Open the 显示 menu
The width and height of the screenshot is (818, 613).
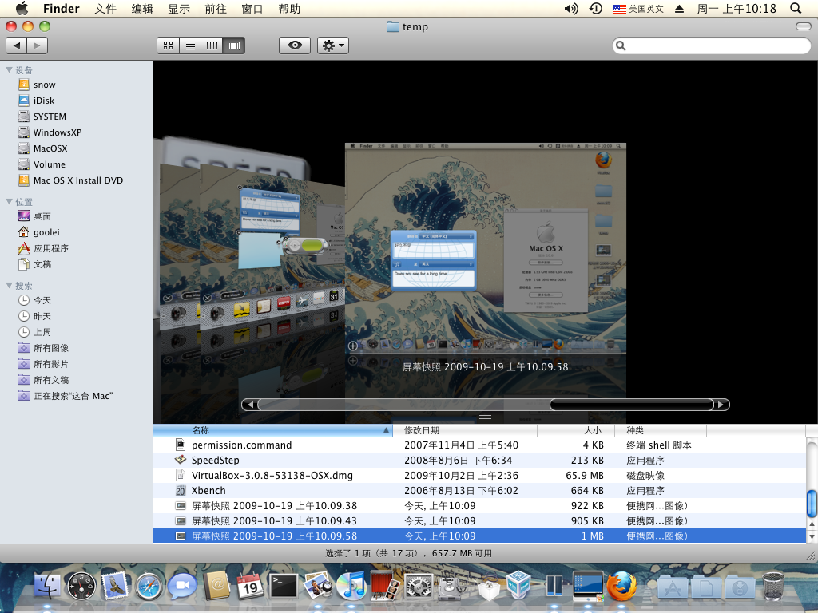point(178,8)
